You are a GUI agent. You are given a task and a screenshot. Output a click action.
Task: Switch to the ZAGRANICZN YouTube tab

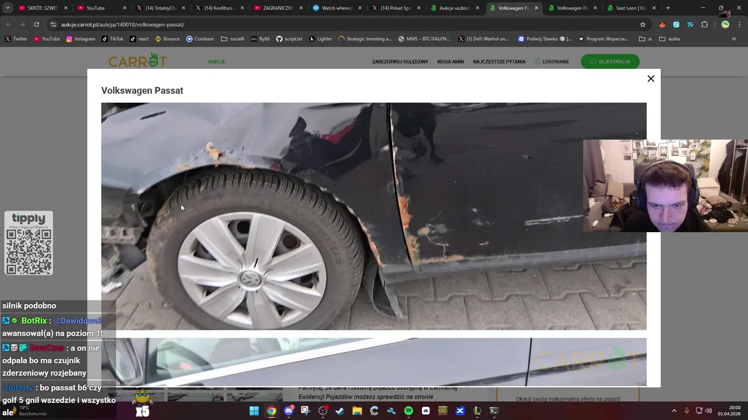tap(278, 8)
